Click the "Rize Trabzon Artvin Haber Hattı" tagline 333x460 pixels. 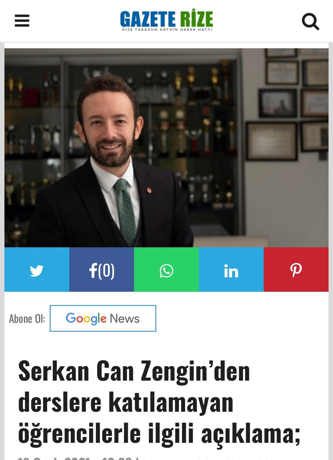coord(167,30)
